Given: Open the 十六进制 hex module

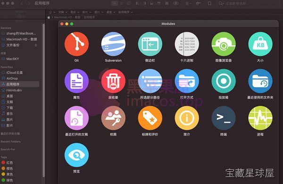Looking at the screenshot, I should pyautogui.click(x=187, y=44).
